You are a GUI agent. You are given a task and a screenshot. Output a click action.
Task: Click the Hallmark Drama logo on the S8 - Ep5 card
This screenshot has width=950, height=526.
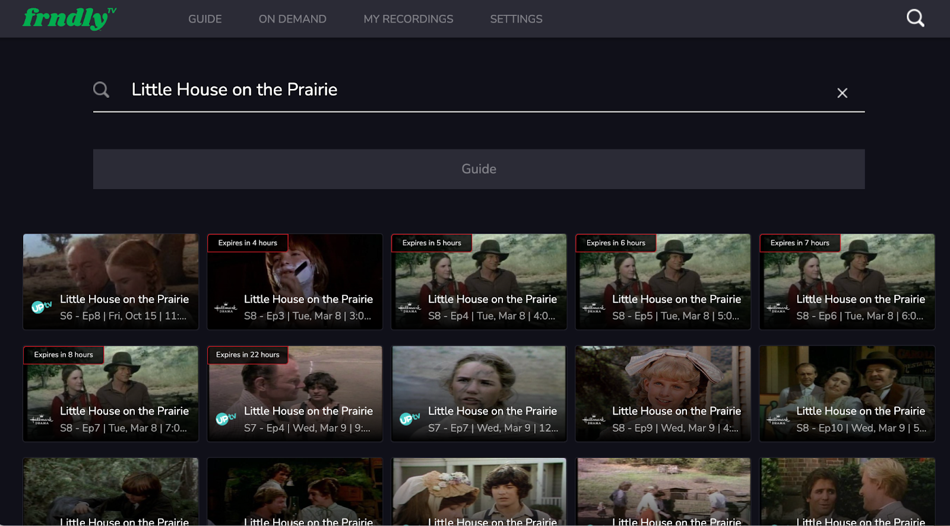(x=594, y=308)
